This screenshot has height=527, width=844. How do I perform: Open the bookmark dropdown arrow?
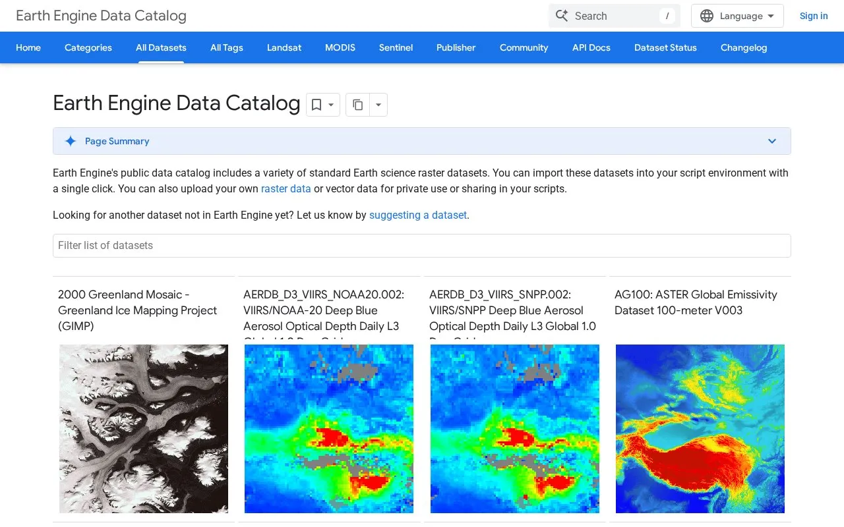[332, 105]
